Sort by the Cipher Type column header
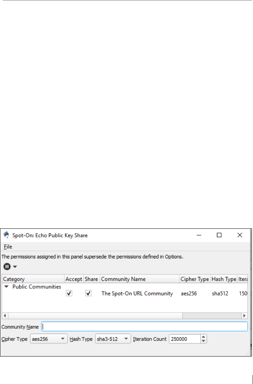 click(195, 279)
